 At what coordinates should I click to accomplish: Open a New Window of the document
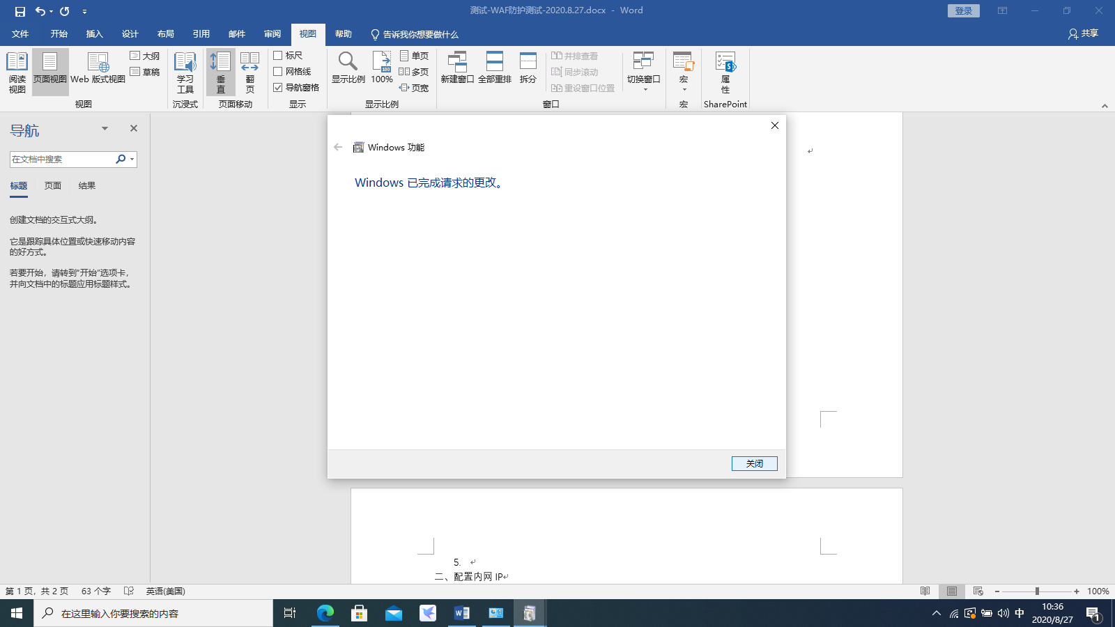pos(457,68)
